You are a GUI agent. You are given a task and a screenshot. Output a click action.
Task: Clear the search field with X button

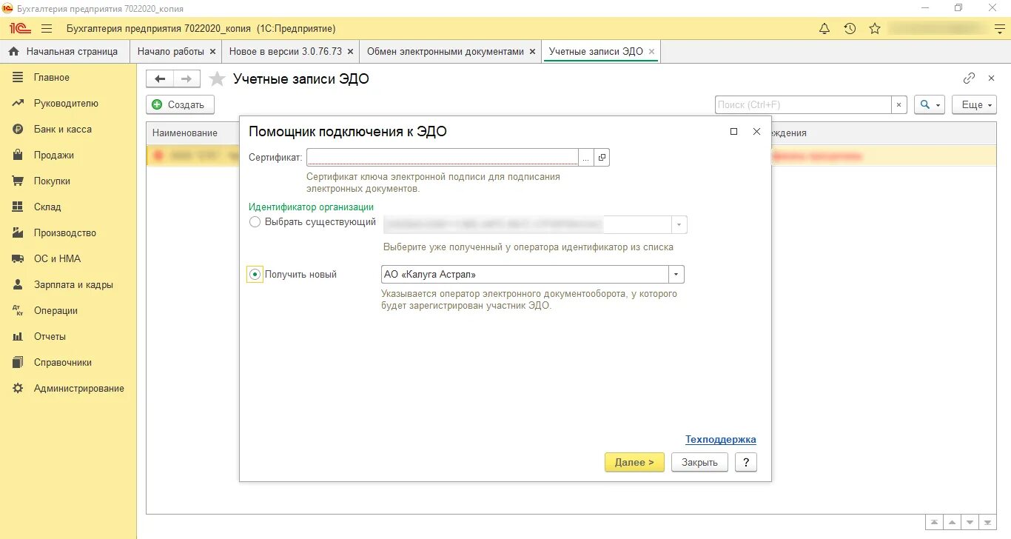(899, 105)
